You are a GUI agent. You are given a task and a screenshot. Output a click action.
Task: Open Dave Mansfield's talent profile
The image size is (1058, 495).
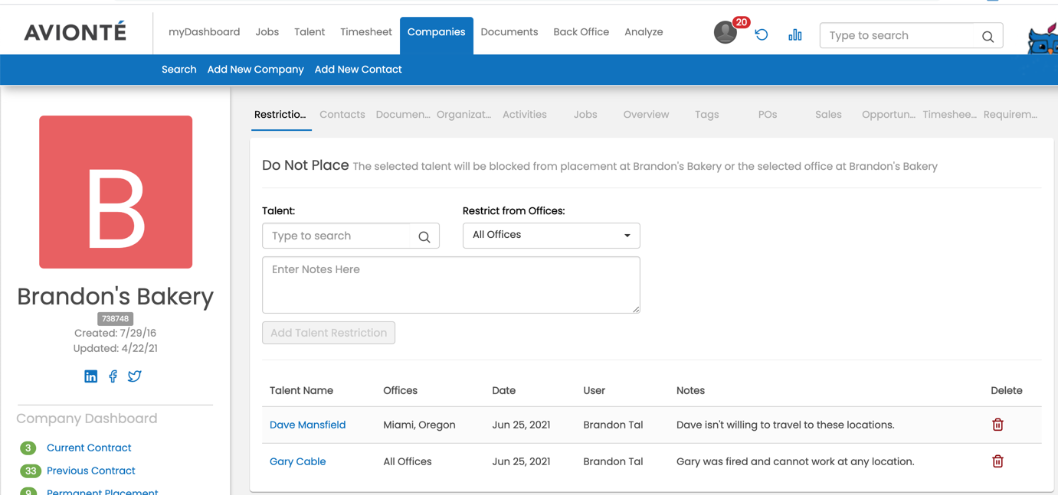pyautogui.click(x=308, y=425)
